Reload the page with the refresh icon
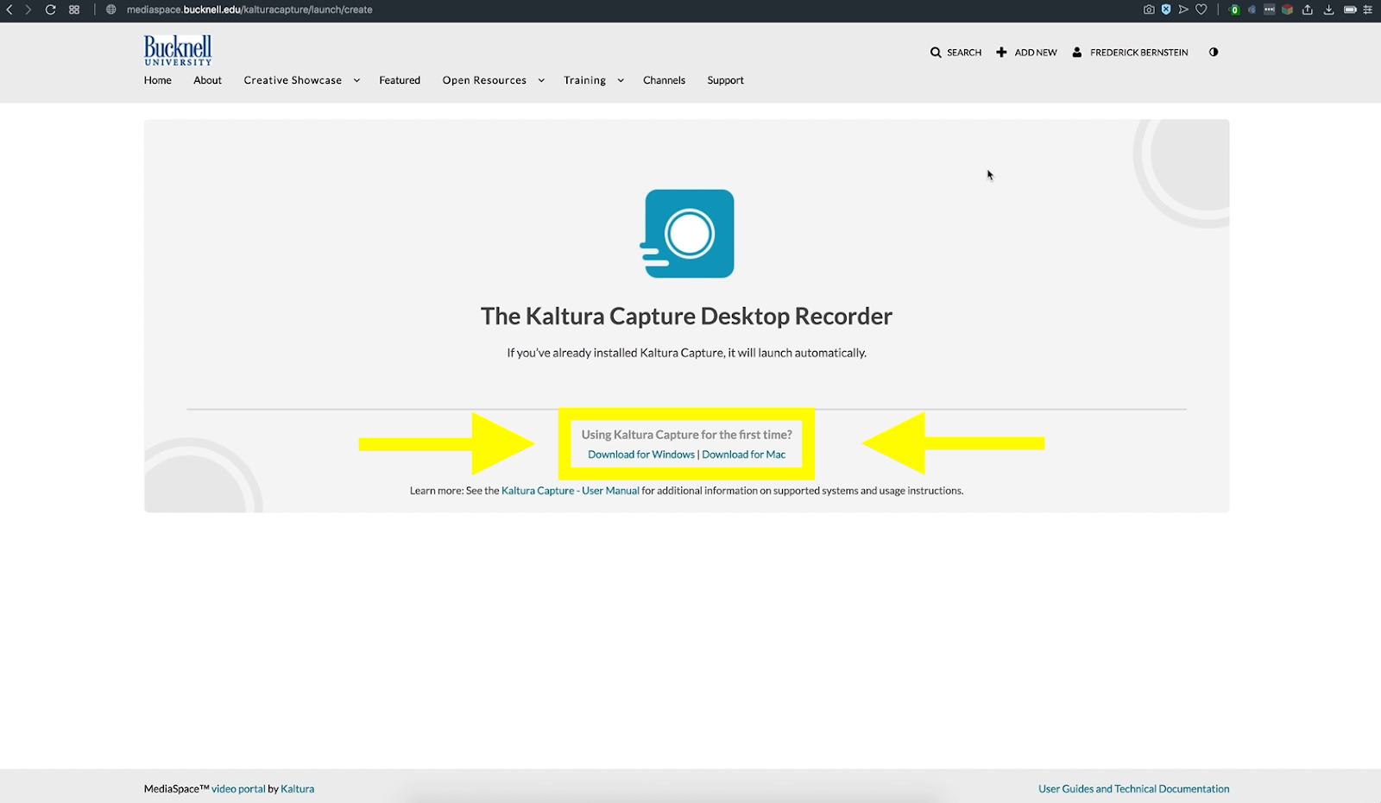Screen dimensions: 1381x803 point(50,9)
